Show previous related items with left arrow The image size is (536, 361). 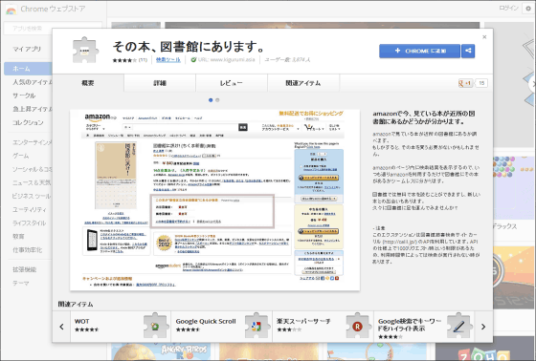[61, 327]
